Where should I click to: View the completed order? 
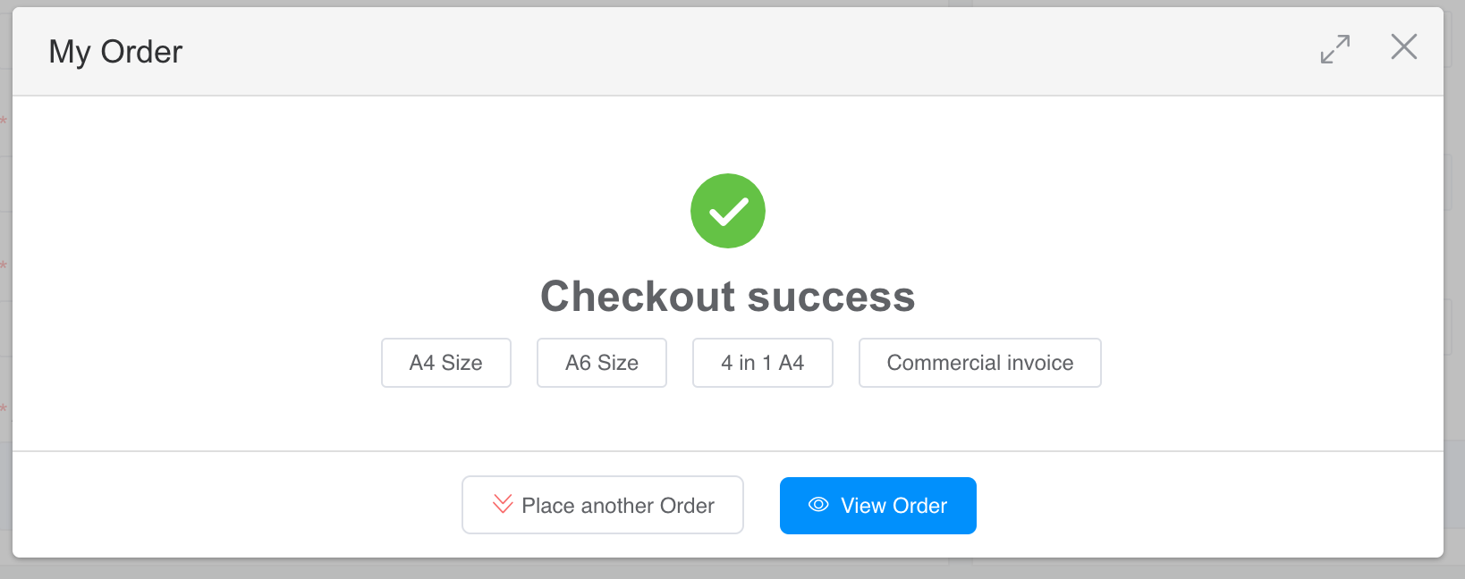pyautogui.click(x=877, y=505)
